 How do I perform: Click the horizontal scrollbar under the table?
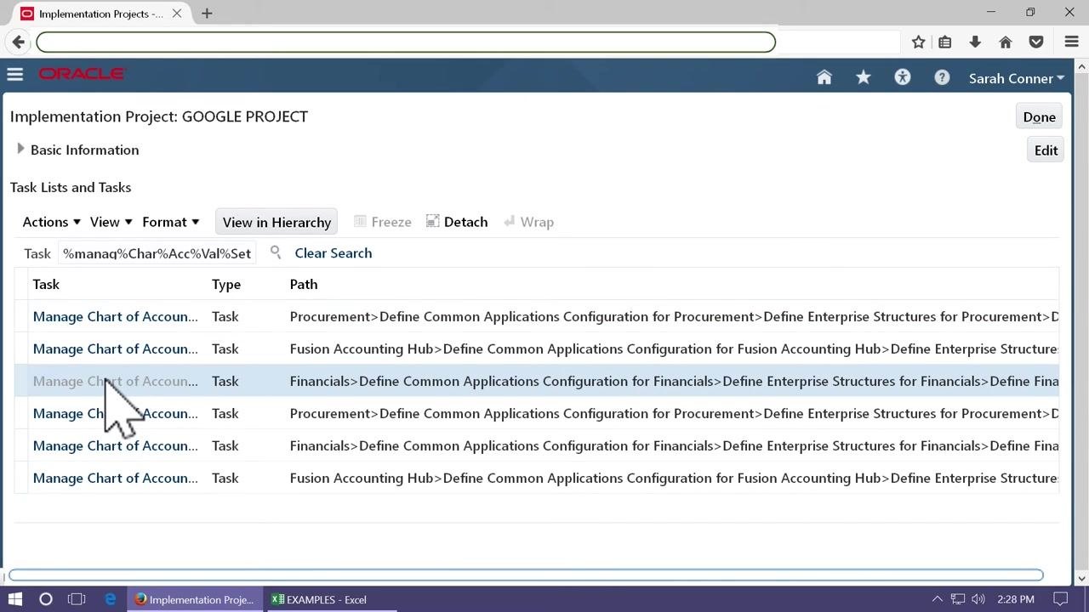[525, 575]
